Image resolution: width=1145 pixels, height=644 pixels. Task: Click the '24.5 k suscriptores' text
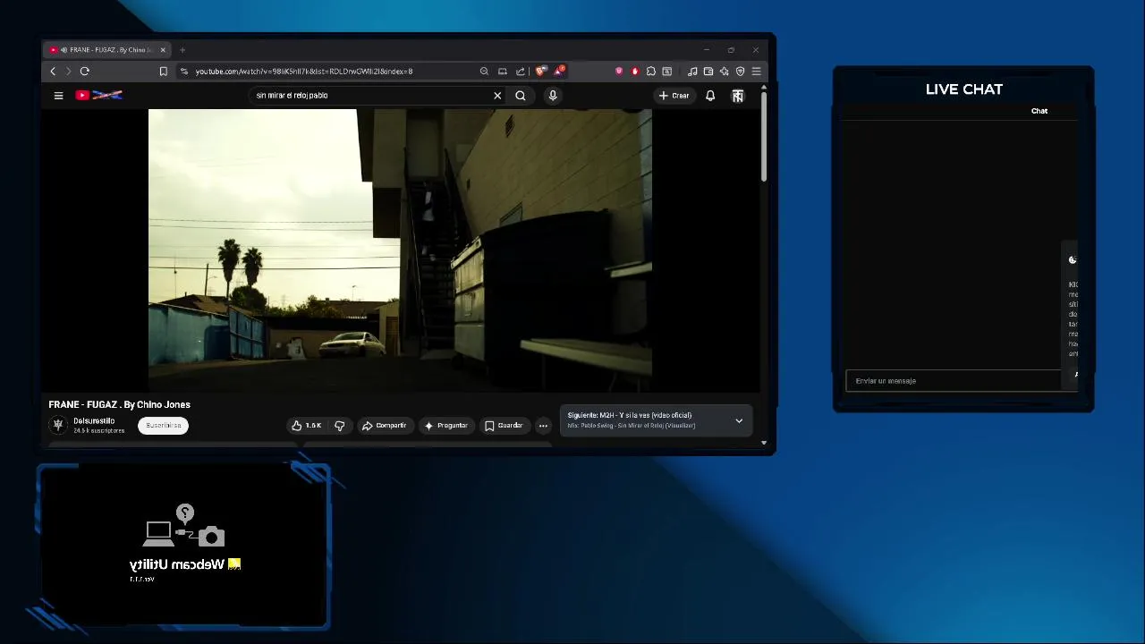(98, 431)
